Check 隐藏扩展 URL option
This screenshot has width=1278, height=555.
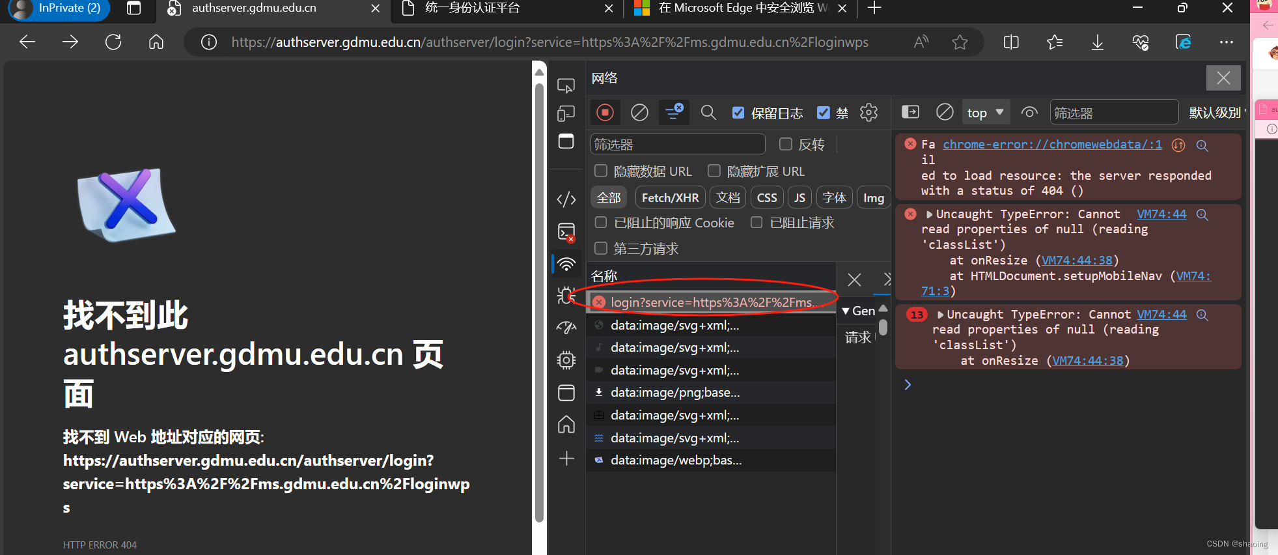[714, 171]
